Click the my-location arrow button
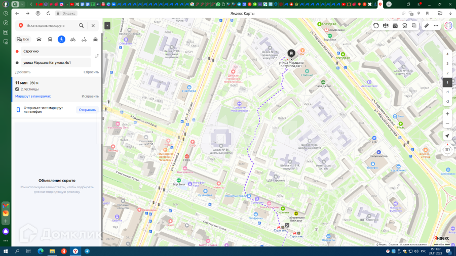 (x=447, y=136)
